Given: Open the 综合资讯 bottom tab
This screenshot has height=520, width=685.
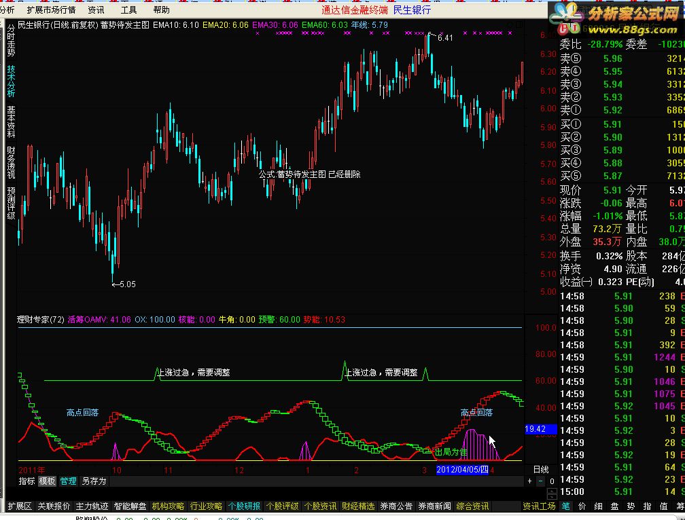Looking at the screenshot, I should pos(472,506).
